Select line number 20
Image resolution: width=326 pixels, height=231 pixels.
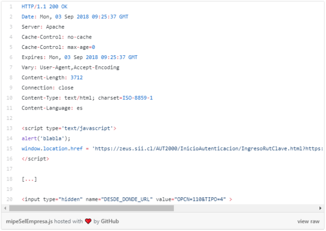[x=10, y=199]
